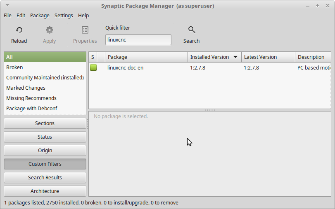The image size is (335, 209).
Task: Select the linuxcnc-doc-en package row
Action: (209, 68)
